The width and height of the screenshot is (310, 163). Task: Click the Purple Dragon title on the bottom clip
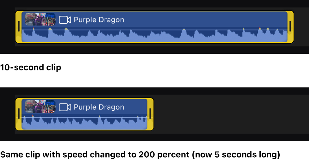99,107
